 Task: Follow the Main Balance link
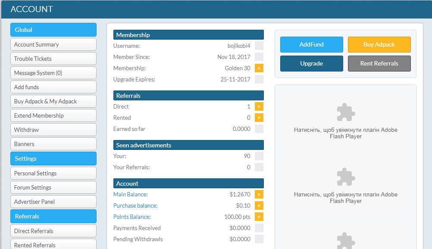tap(130, 194)
